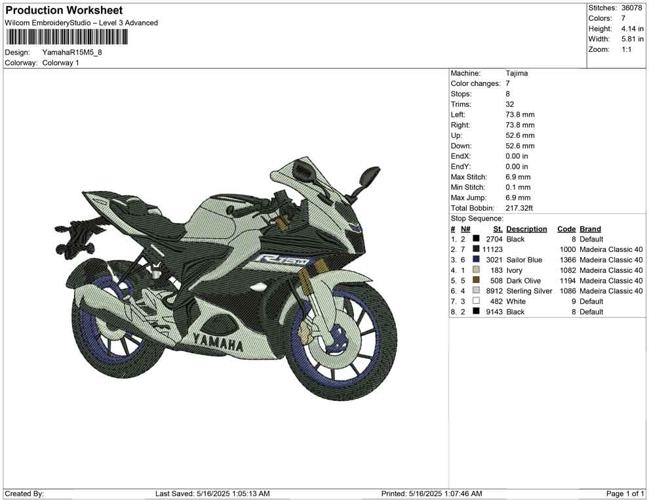Pick the Dark Olive thread swatch
Viewport: 649px width, 500px height.
(477, 281)
